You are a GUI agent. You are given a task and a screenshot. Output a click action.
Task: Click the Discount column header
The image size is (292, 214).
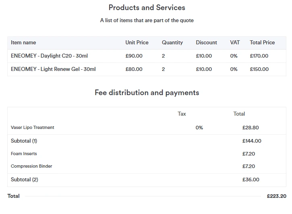[206, 43]
